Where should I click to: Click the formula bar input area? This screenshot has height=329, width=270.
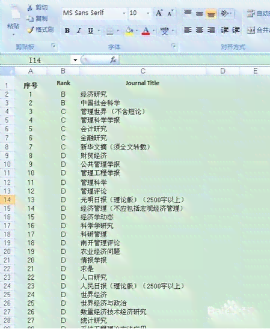click(x=194, y=61)
